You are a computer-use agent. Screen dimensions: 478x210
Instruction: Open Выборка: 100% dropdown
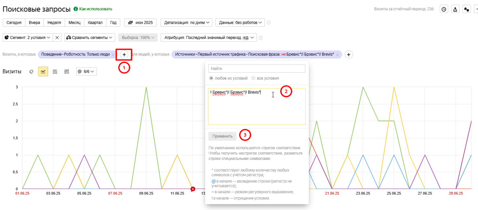click(138, 38)
